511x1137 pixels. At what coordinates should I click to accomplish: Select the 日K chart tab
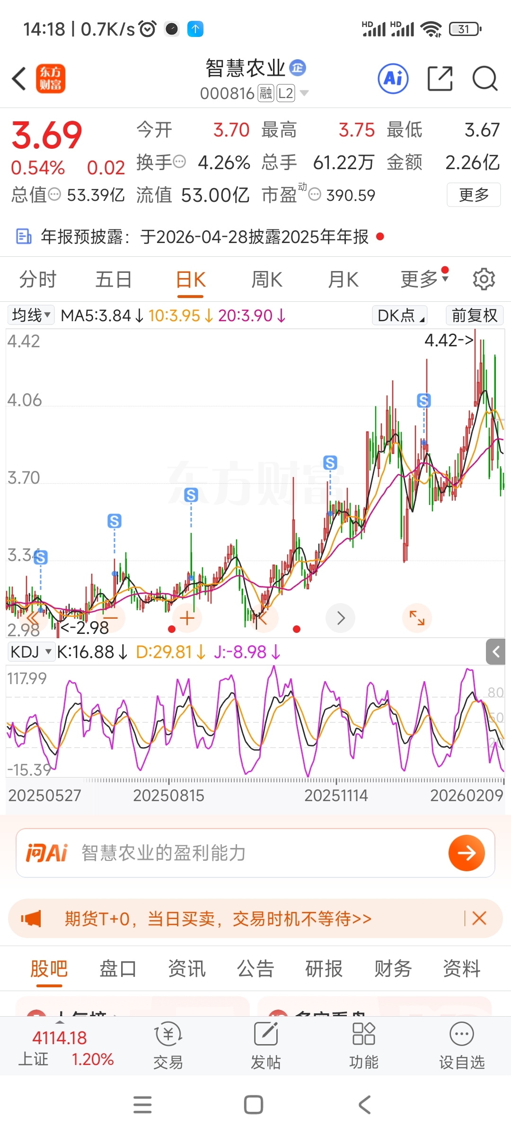pyautogui.click(x=191, y=280)
